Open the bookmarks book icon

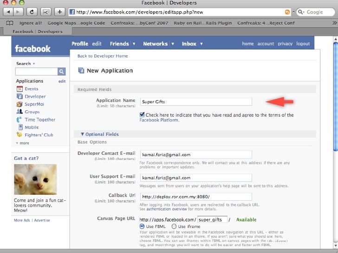coord(9,23)
